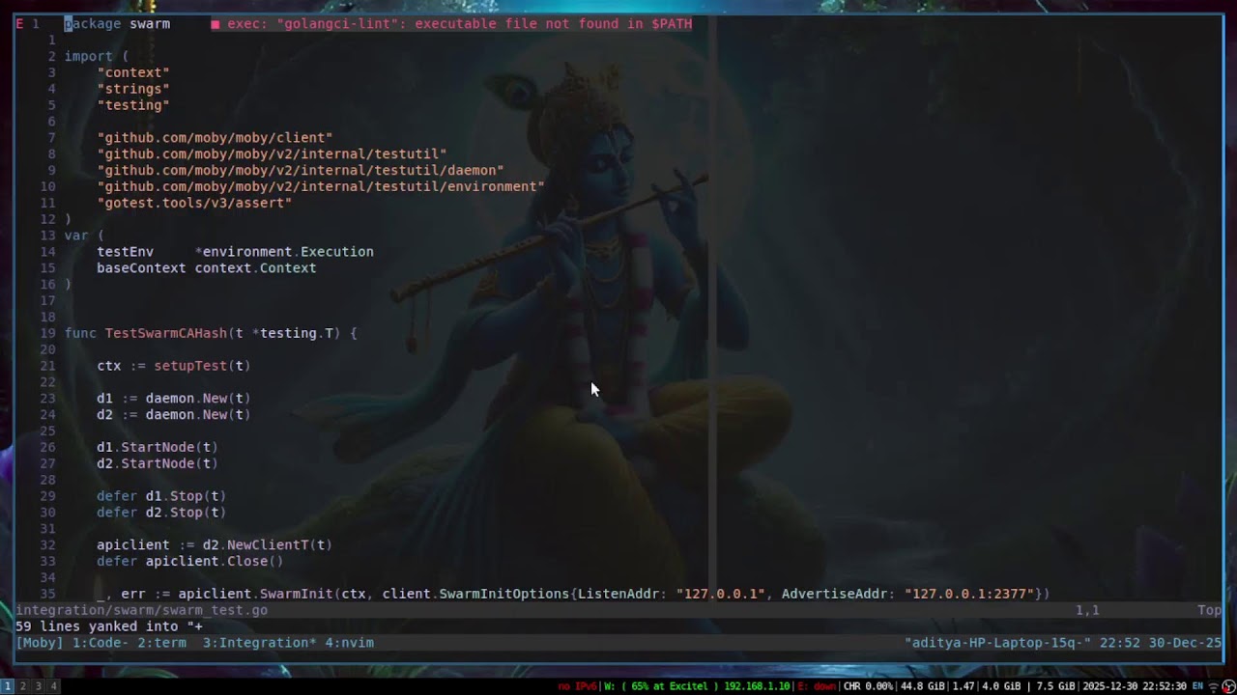The image size is (1237, 695).
Task: Click the 4.0 GiB memory used value
Action: [x=1001, y=686]
